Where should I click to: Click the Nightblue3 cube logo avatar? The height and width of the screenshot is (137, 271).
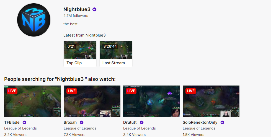click(34, 20)
